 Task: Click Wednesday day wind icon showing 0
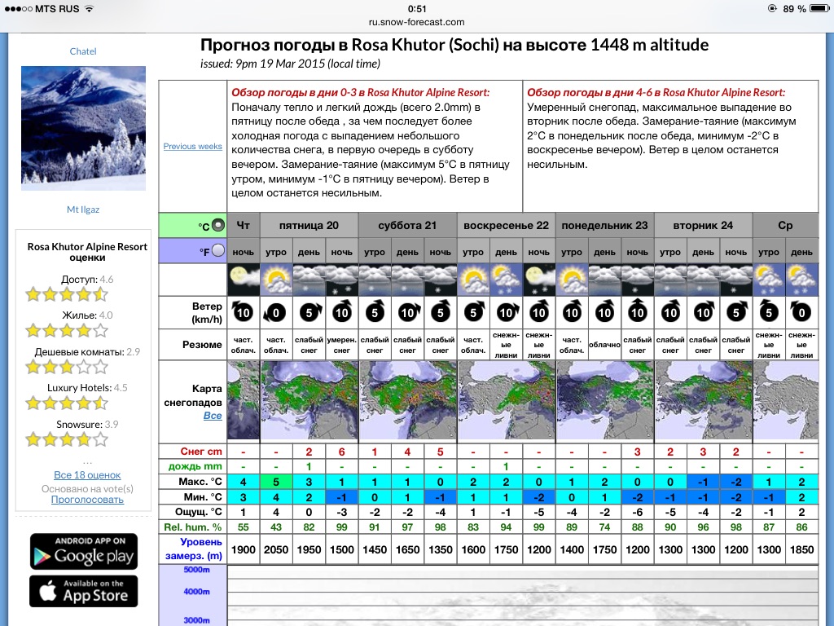coord(802,312)
